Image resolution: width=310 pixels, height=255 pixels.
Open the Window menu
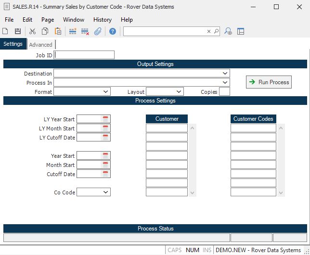coord(73,20)
